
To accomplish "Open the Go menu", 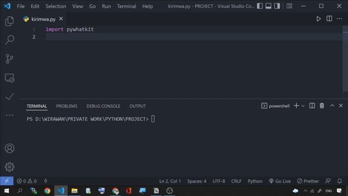I will click(92, 6).
